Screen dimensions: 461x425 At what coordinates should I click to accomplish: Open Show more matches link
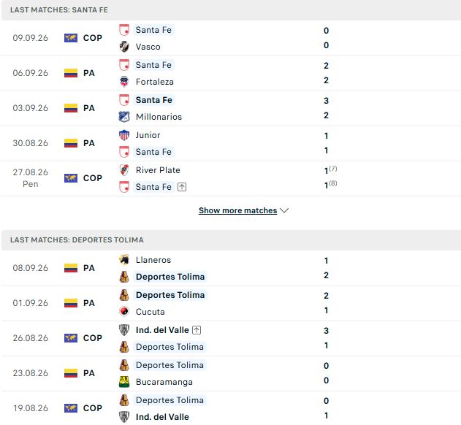pyautogui.click(x=237, y=210)
